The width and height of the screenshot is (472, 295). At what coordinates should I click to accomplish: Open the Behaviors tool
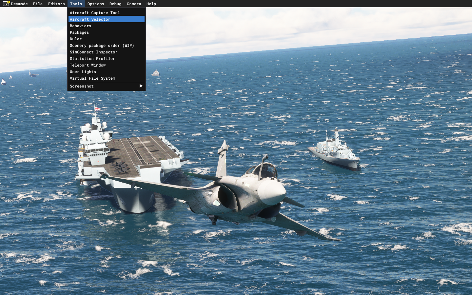[107, 26]
